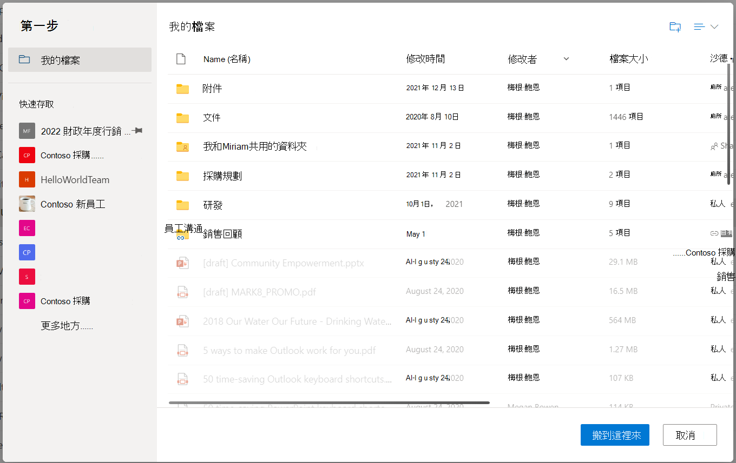Open Contoso 新員工 site label
Screen dimensions: 736x463
[73, 204]
